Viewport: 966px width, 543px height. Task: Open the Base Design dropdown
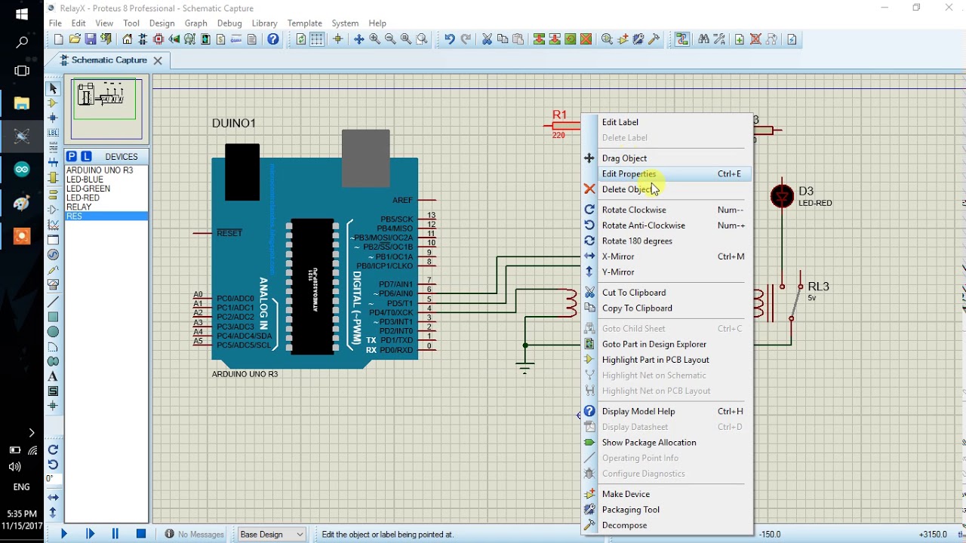pos(272,534)
